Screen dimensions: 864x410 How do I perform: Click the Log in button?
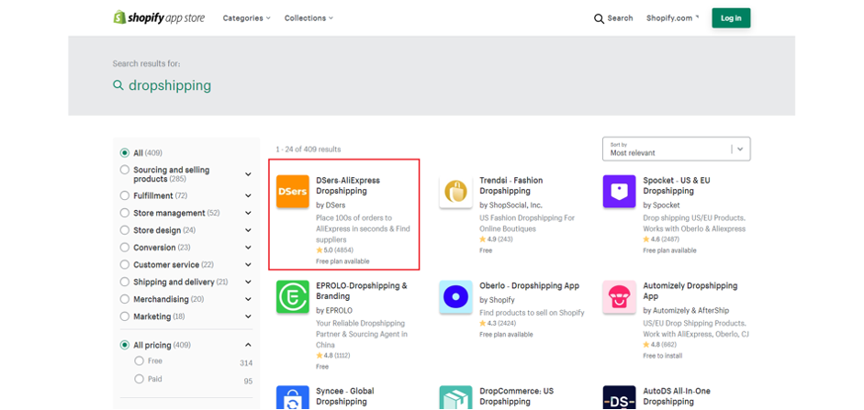[x=731, y=18]
